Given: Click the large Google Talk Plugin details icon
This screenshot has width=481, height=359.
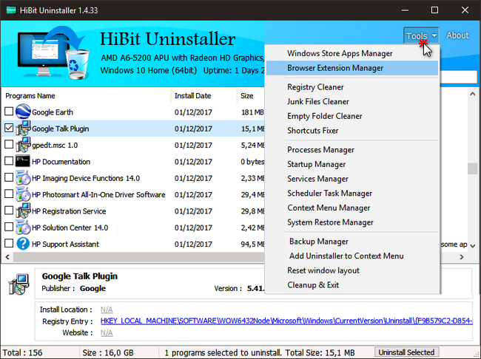Looking at the screenshot, I should [18, 284].
